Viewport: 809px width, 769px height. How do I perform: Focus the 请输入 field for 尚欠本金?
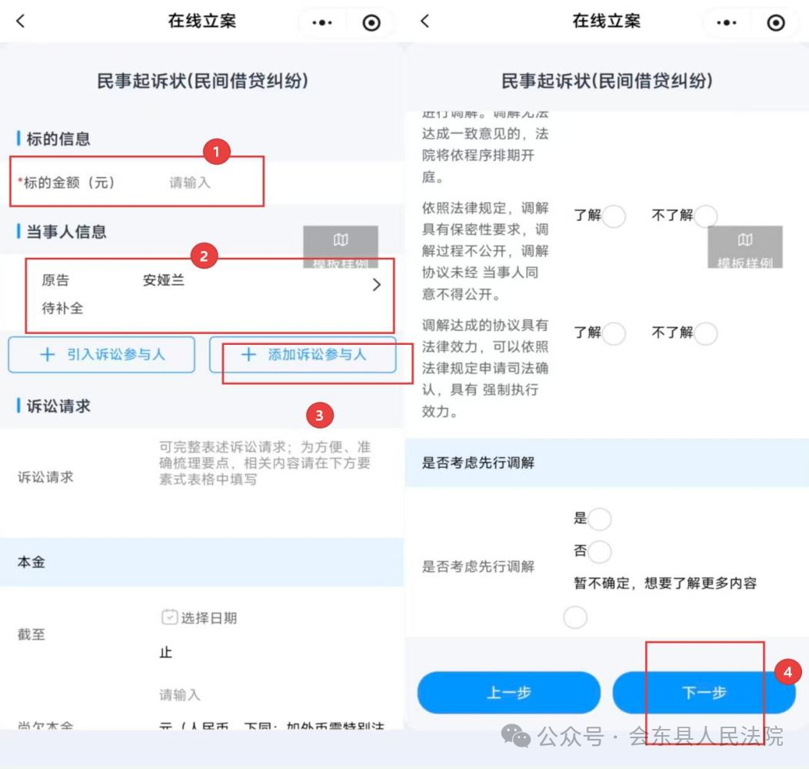click(179, 694)
